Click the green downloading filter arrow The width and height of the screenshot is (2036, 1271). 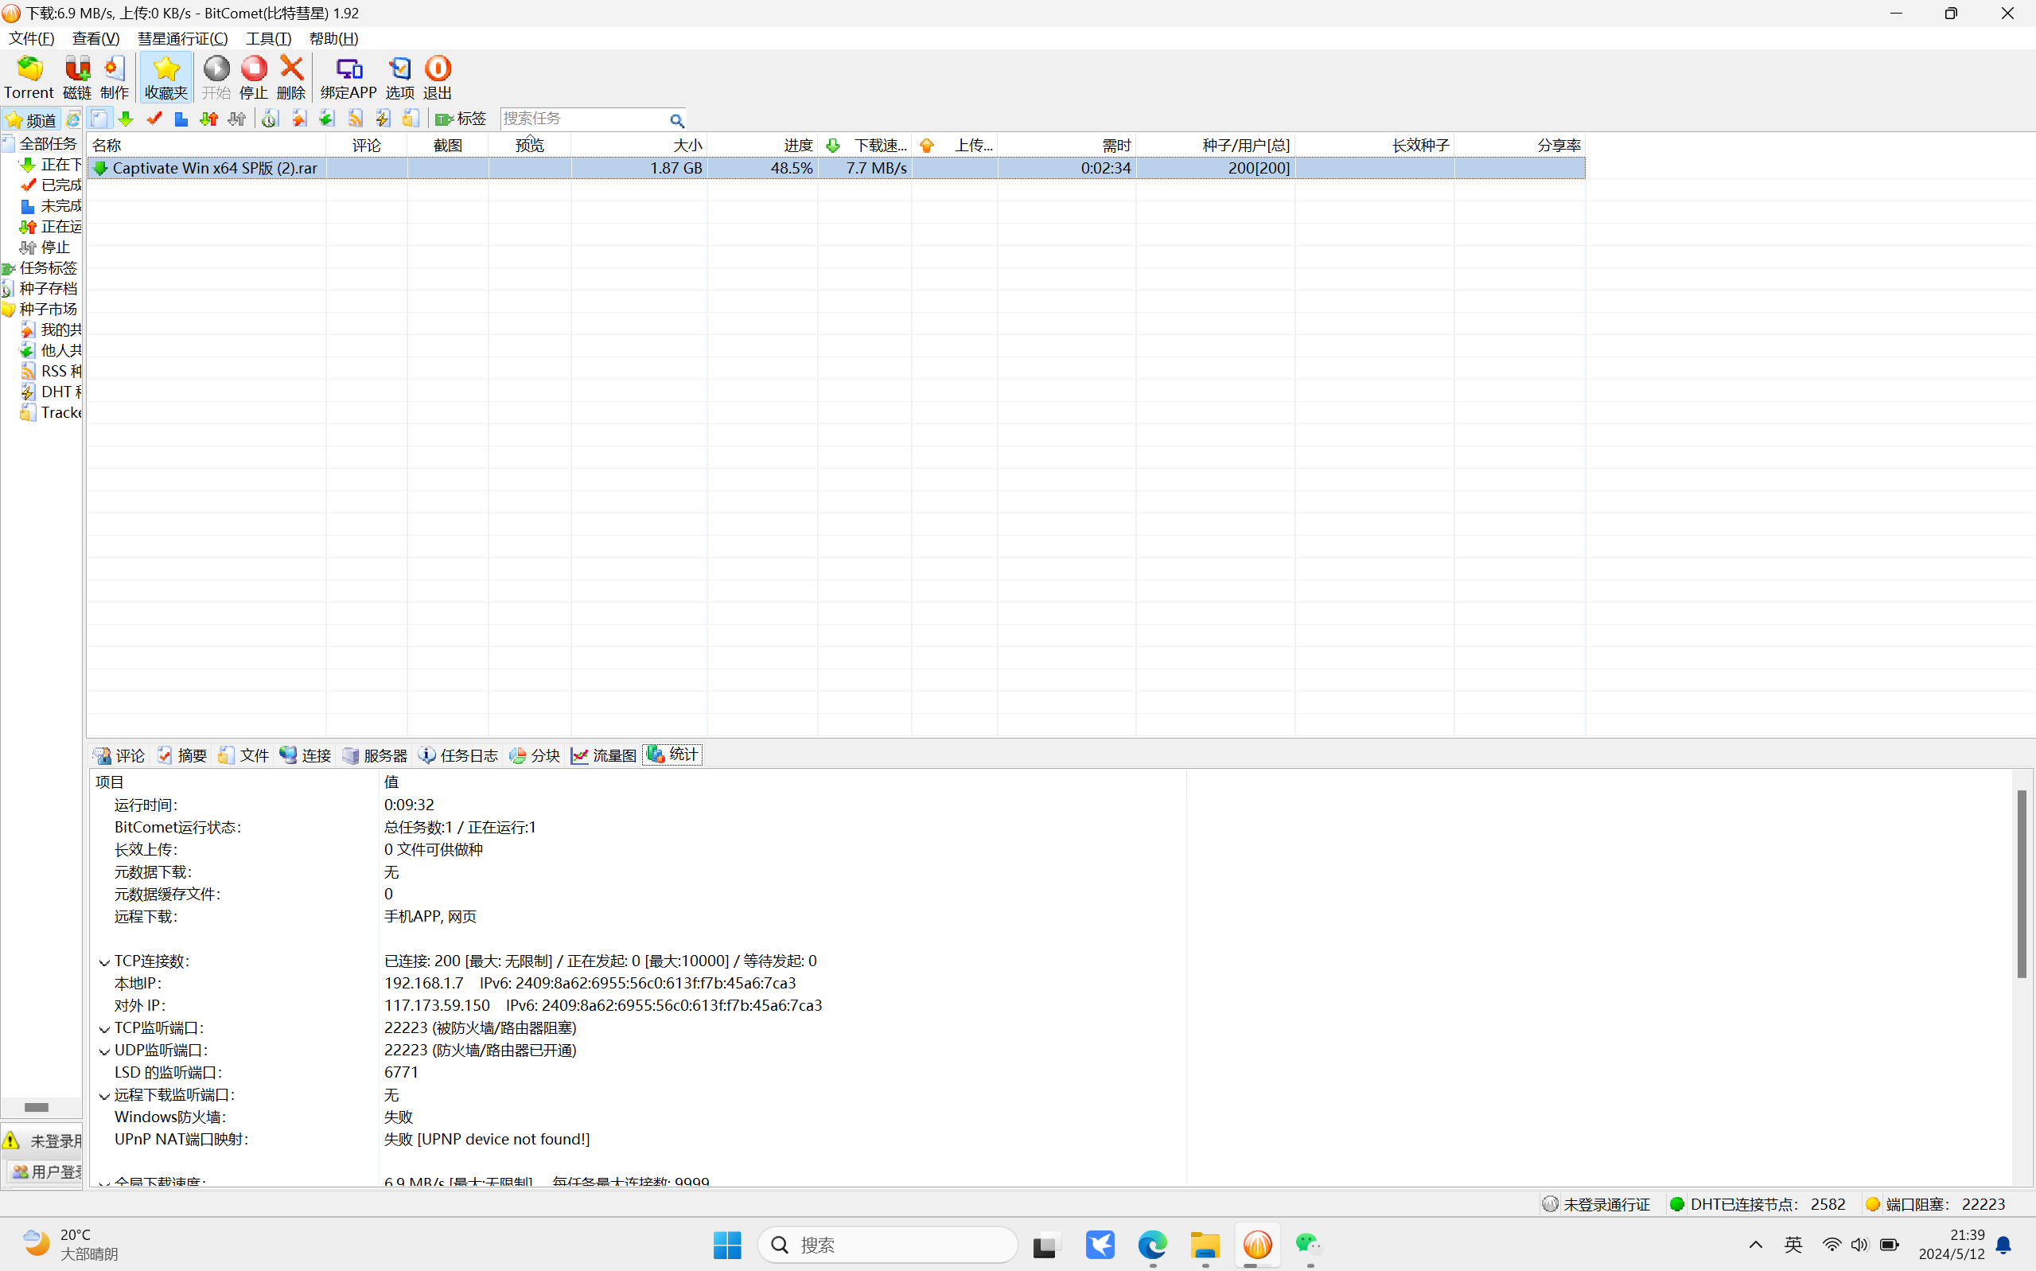pos(126,119)
